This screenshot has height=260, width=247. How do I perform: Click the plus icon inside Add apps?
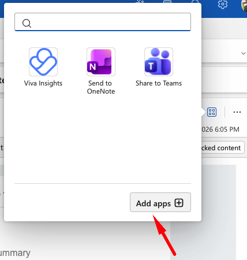(179, 203)
